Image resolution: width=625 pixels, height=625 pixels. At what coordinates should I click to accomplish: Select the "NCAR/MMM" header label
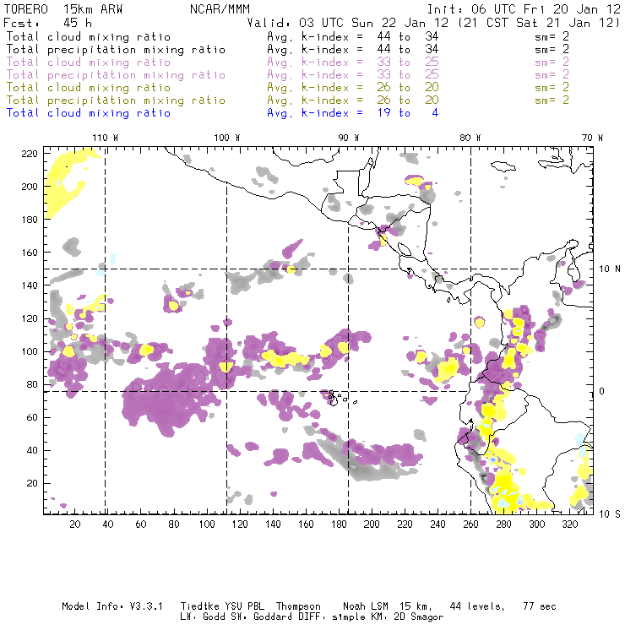[220, 9]
